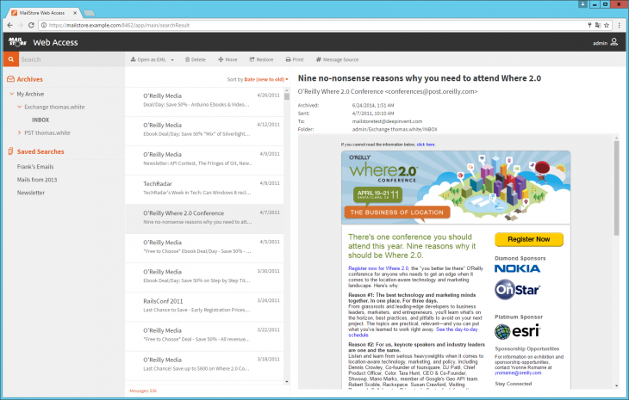Open the RailsConf 2011 email

coord(204,306)
